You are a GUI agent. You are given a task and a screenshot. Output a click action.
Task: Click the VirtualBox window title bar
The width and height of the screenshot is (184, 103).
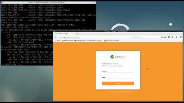pos(48,3)
